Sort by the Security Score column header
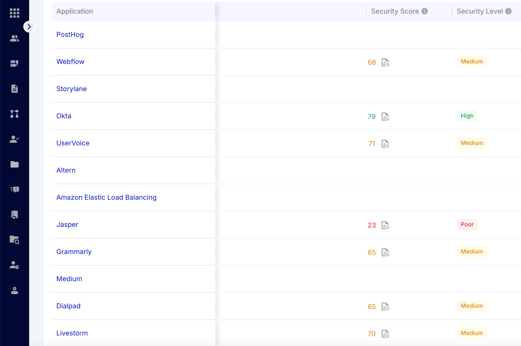Screen dimensions: 521x346 point(395,11)
